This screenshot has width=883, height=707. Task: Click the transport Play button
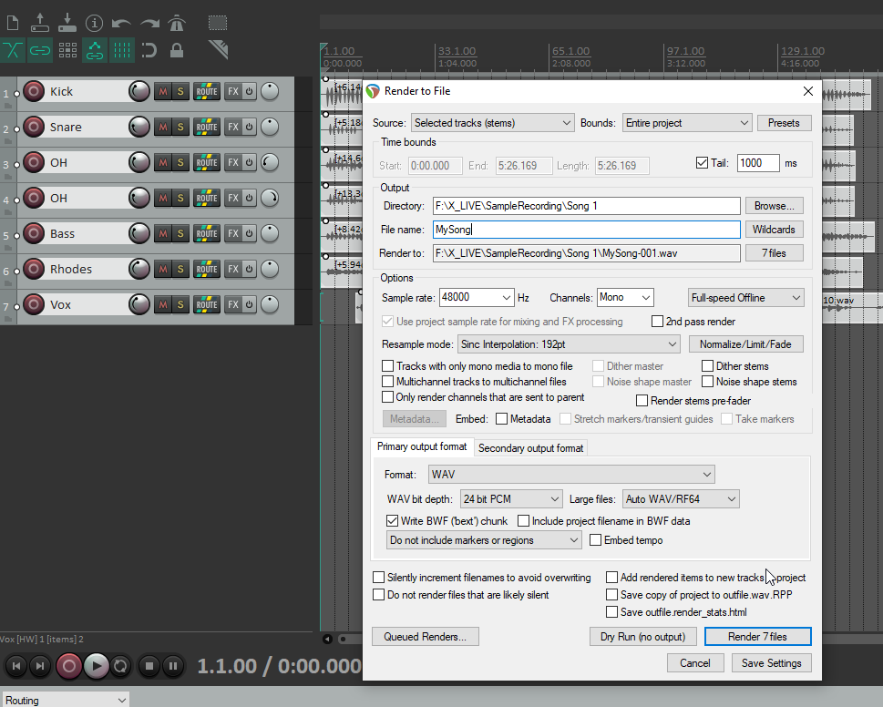pyautogui.click(x=97, y=667)
